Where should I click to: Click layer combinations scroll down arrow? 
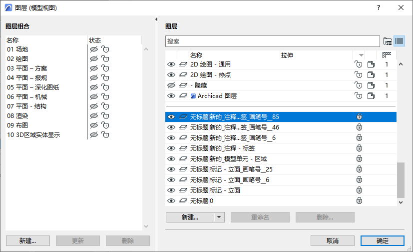point(146,226)
